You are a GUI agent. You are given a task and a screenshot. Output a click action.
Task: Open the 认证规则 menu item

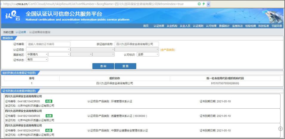tap(198, 26)
